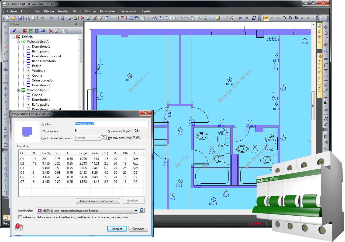The image size is (345, 242).
Task: Select the magnifier Zoom window tool
Action: (174, 18)
